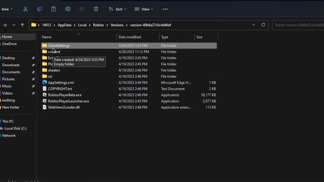The width and height of the screenshot is (324, 182).
Task: Navigate to 14012 in breadcrumb
Action: [x=47, y=25]
